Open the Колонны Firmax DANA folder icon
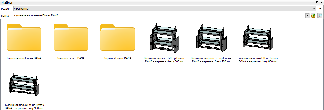Screen dimensions: 324x110 point(71,37)
